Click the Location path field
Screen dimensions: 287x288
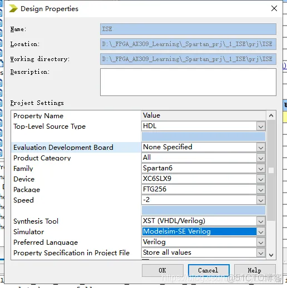click(188, 44)
